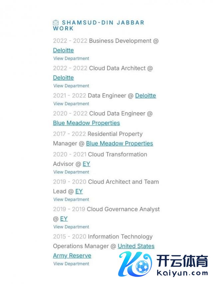Screen dimensions: 213x284
Task: View Department for Business Development role
Action: point(71,58)
